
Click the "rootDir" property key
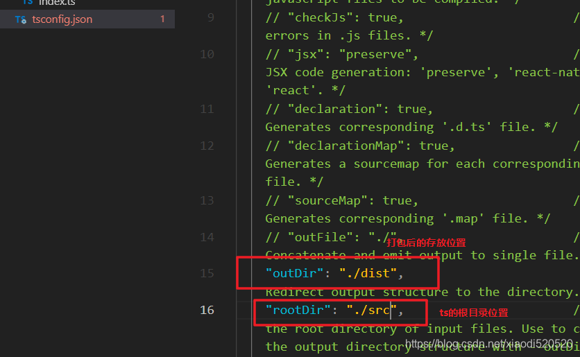click(x=298, y=310)
